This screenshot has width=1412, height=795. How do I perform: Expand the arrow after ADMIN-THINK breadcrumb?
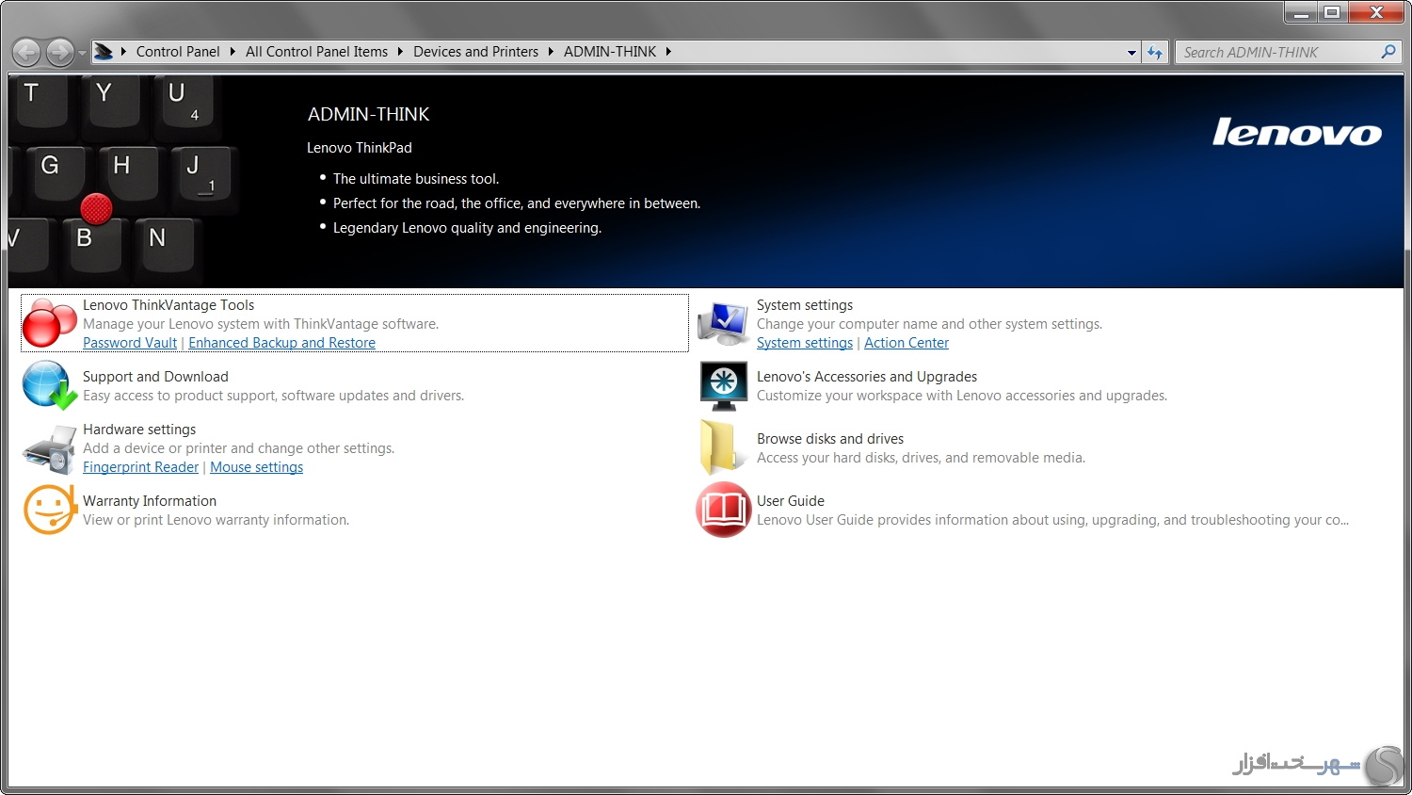[x=668, y=52]
